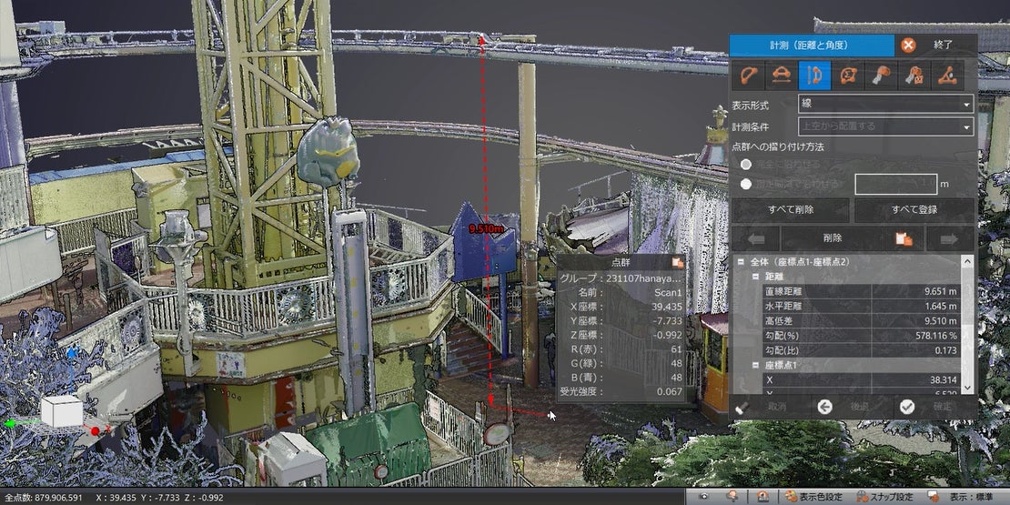Viewport: 1010px width, 505px height.
Task: Open スナップ設定 snap settings
Action: pyautogui.click(x=885, y=497)
